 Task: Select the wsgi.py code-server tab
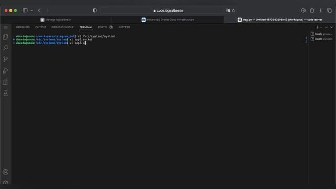pos(280,20)
